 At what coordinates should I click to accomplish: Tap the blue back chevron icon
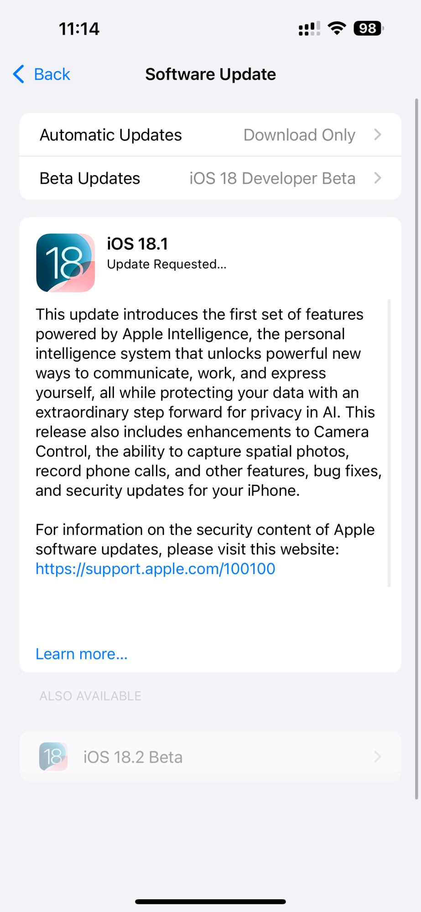19,74
